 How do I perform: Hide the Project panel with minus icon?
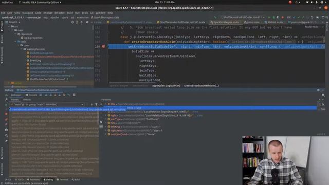tap(92, 22)
